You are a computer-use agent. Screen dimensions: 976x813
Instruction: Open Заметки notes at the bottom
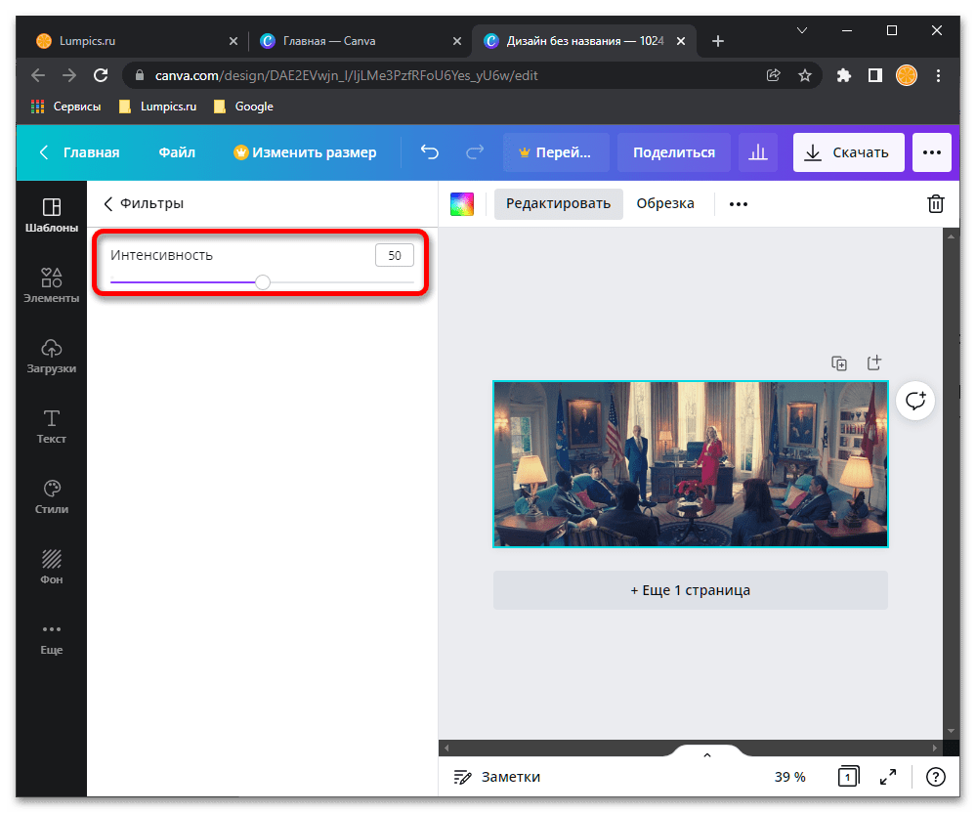coord(496,776)
